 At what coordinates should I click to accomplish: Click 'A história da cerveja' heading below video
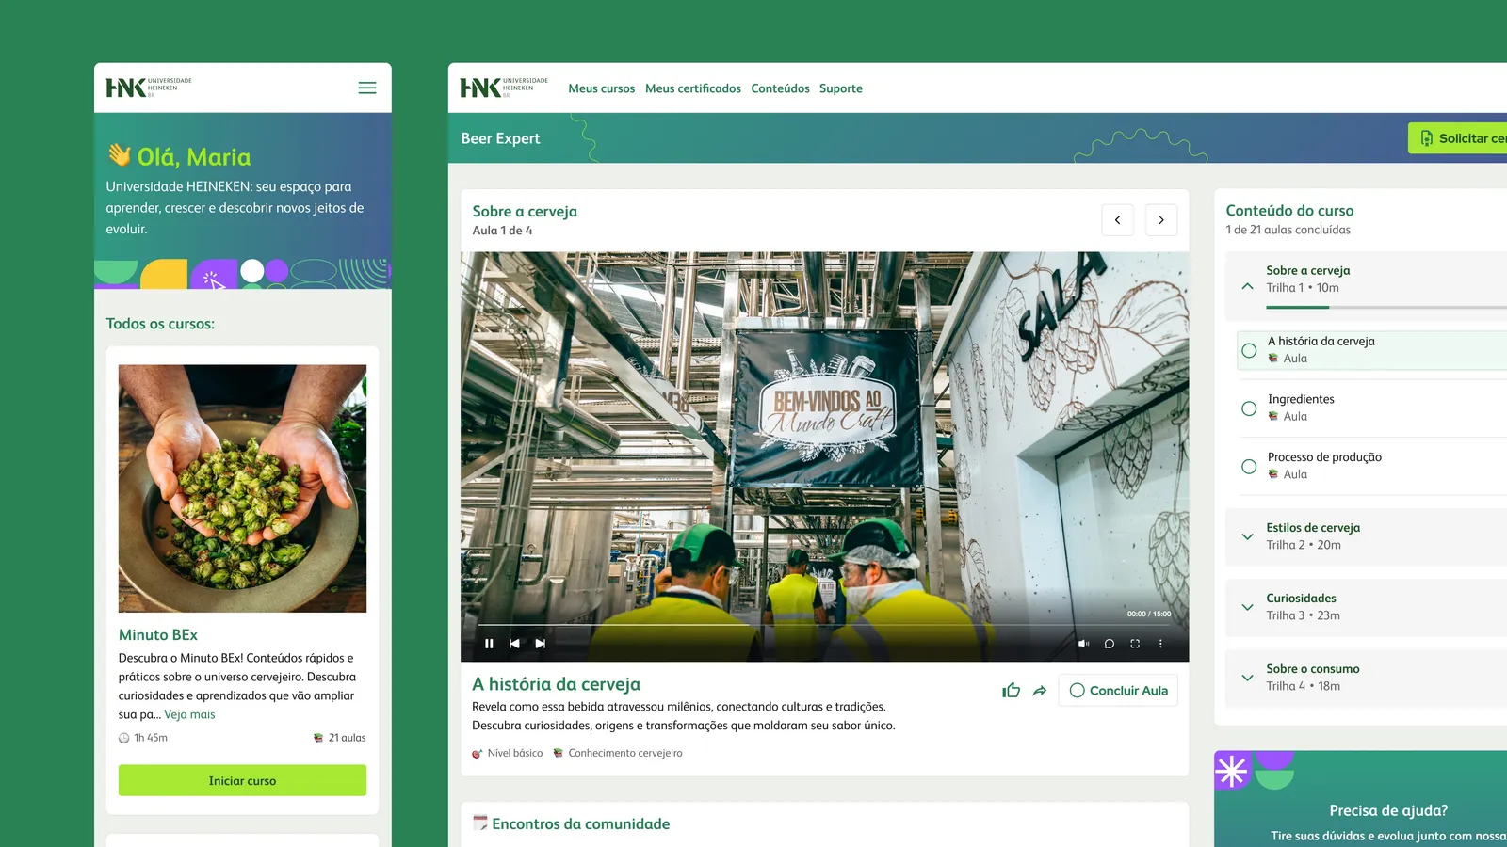[x=556, y=684]
